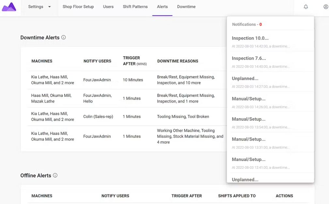Click info icon beside Offline Alerts
The width and height of the screenshot is (329, 204).
click(55, 175)
